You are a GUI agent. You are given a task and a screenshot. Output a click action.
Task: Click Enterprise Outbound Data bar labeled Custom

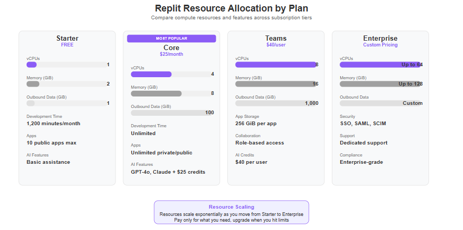pyautogui.click(x=380, y=103)
